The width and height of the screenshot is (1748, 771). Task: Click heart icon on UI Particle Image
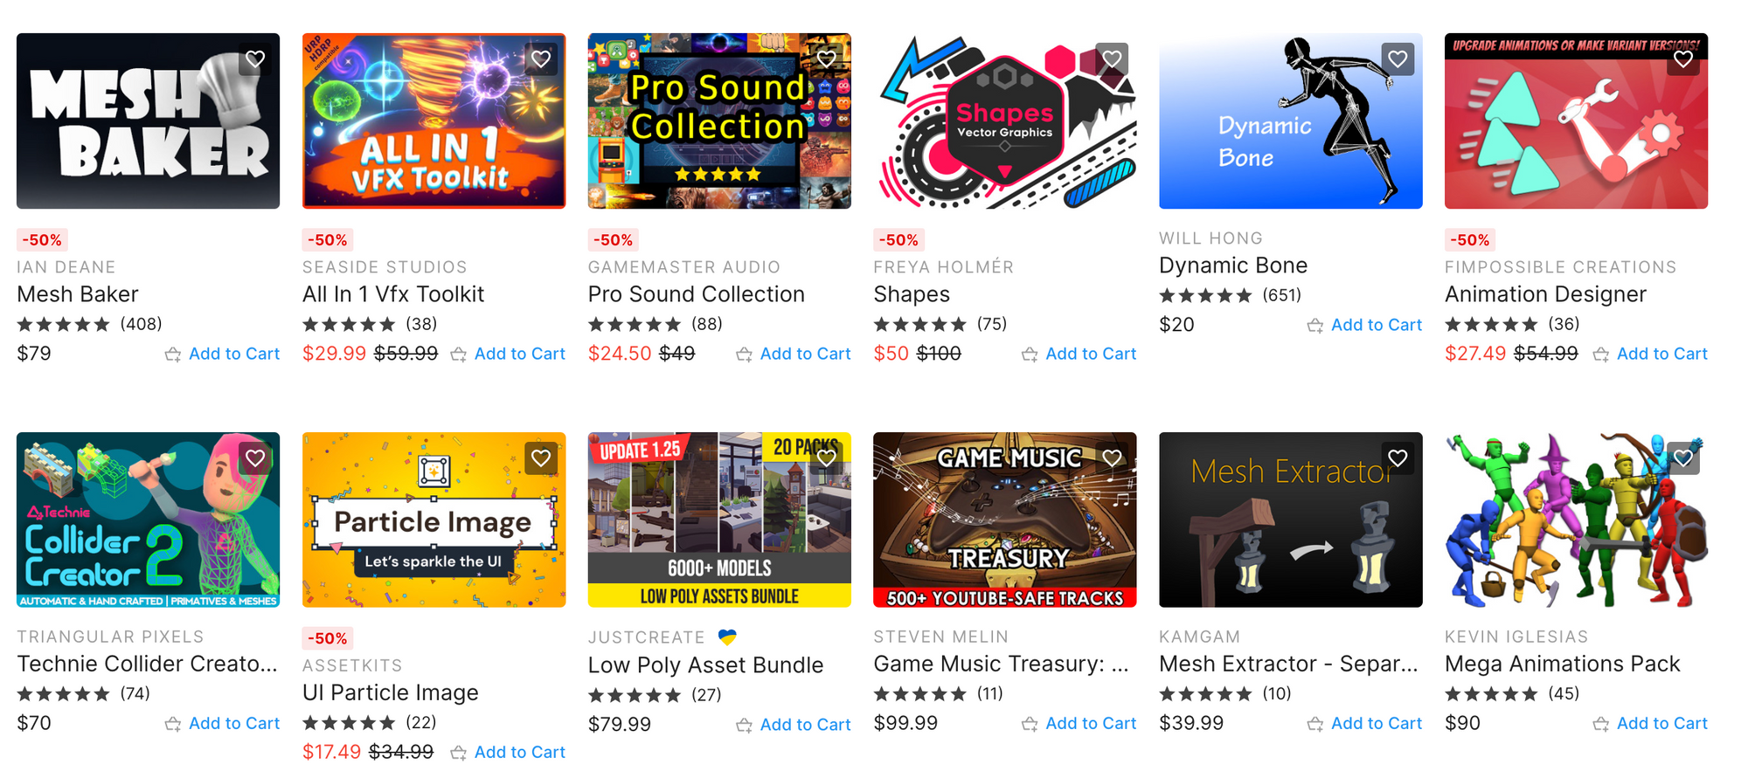(x=541, y=458)
